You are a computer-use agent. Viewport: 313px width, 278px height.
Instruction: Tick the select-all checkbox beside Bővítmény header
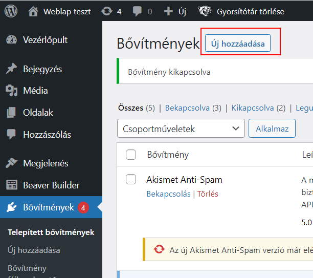(131, 155)
